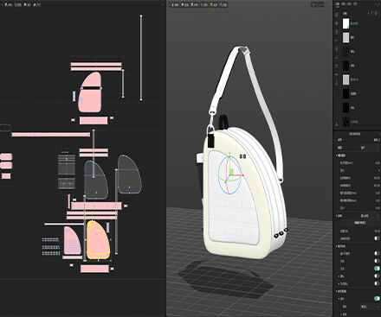The height and width of the screenshot is (317, 381).
Task: Click the green Y-axis handle of the 3D gizmo
Action: click(229, 155)
